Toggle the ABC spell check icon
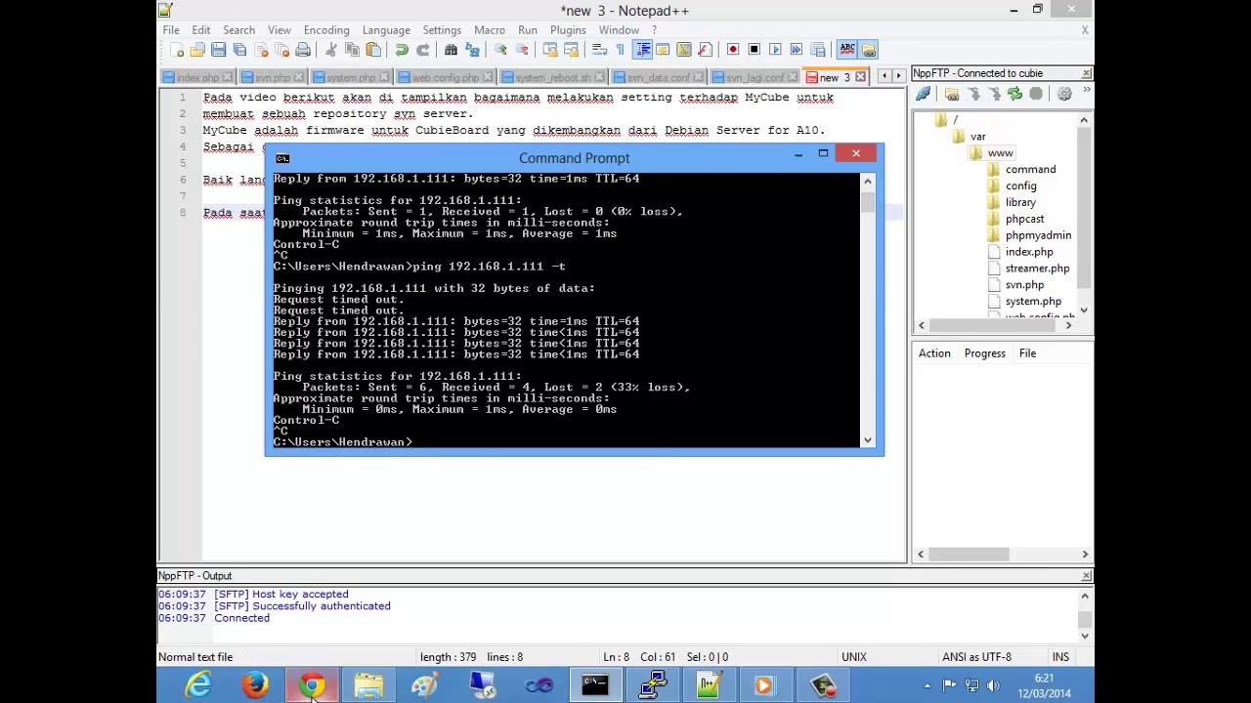 pyautogui.click(x=847, y=50)
